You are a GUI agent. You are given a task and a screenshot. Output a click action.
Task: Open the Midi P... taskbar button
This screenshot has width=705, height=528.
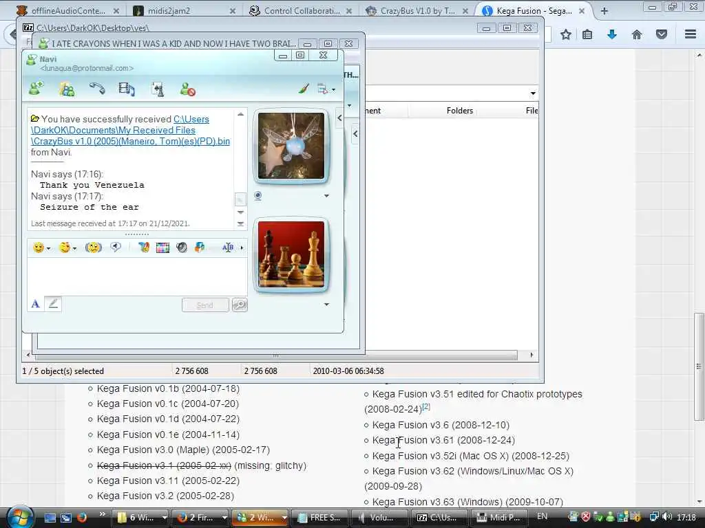(499, 517)
